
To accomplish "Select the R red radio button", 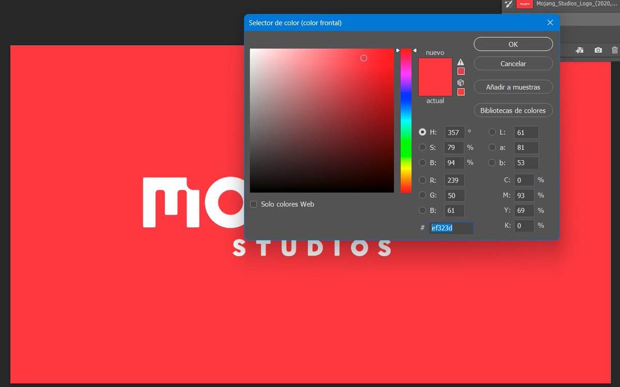I will point(423,180).
